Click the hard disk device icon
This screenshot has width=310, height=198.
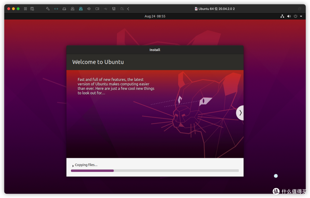64,9
